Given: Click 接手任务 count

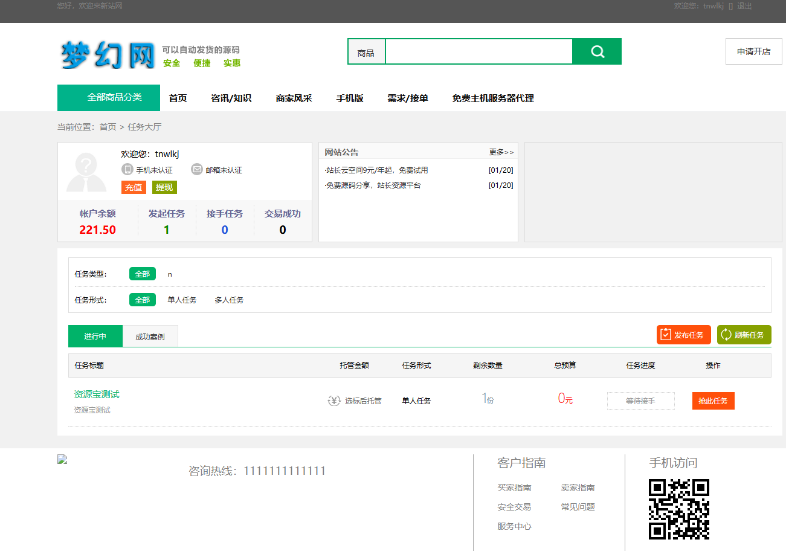Looking at the screenshot, I should tap(225, 230).
